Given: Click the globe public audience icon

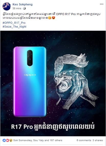Looking at the screenshot, I should tap(25, 8).
